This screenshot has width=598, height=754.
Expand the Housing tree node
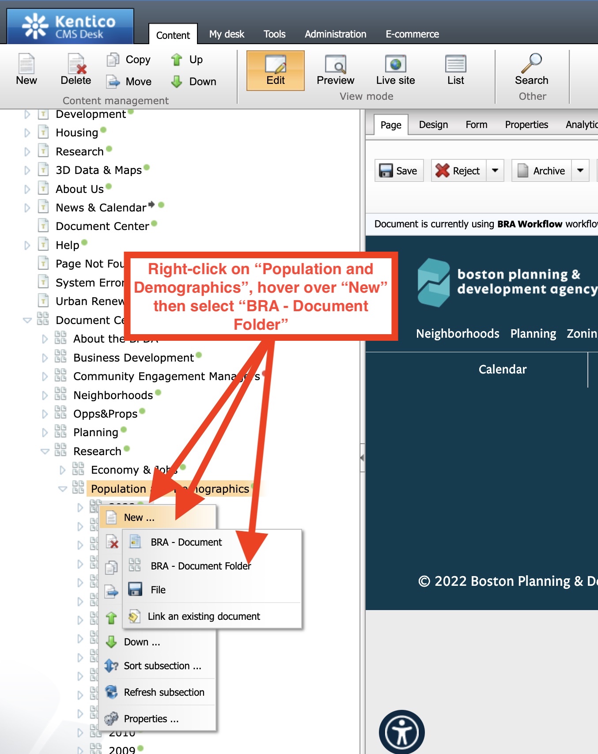click(27, 133)
